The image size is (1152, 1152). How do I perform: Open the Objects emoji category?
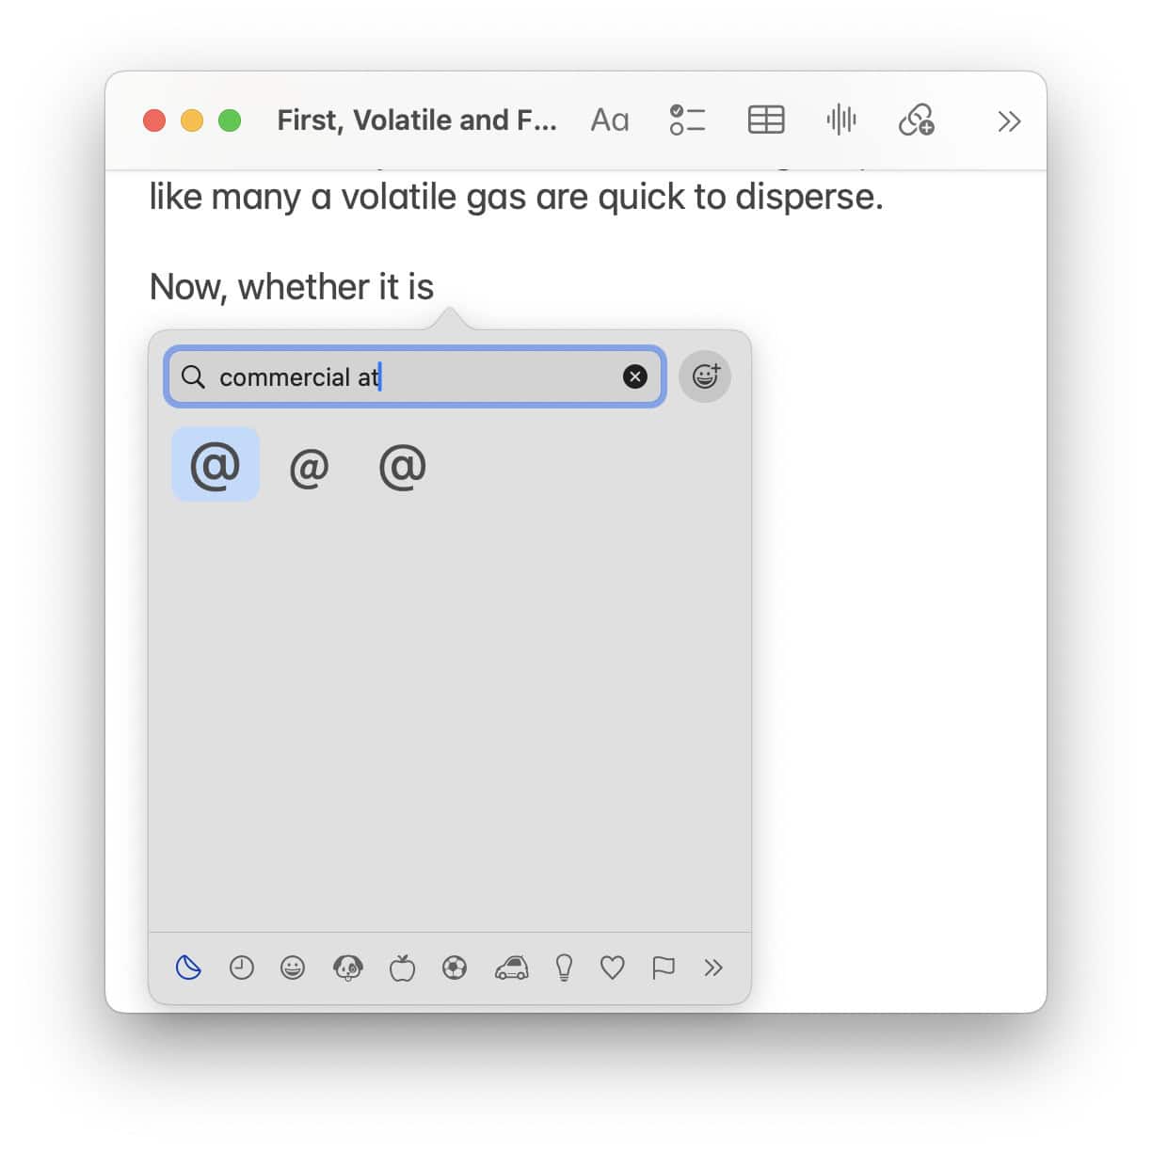[564, 968]
